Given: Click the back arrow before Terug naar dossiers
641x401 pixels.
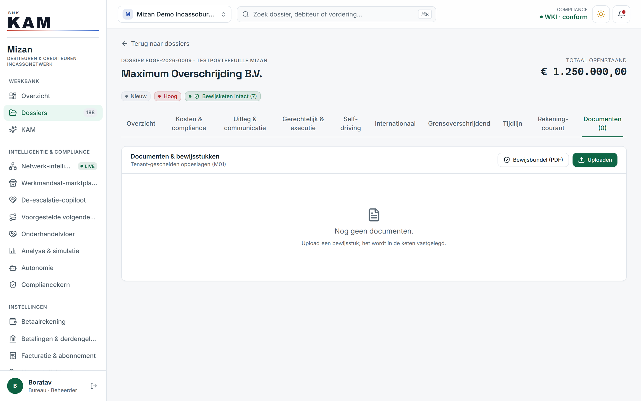Looking at the screenshot, I should [125, 44].
